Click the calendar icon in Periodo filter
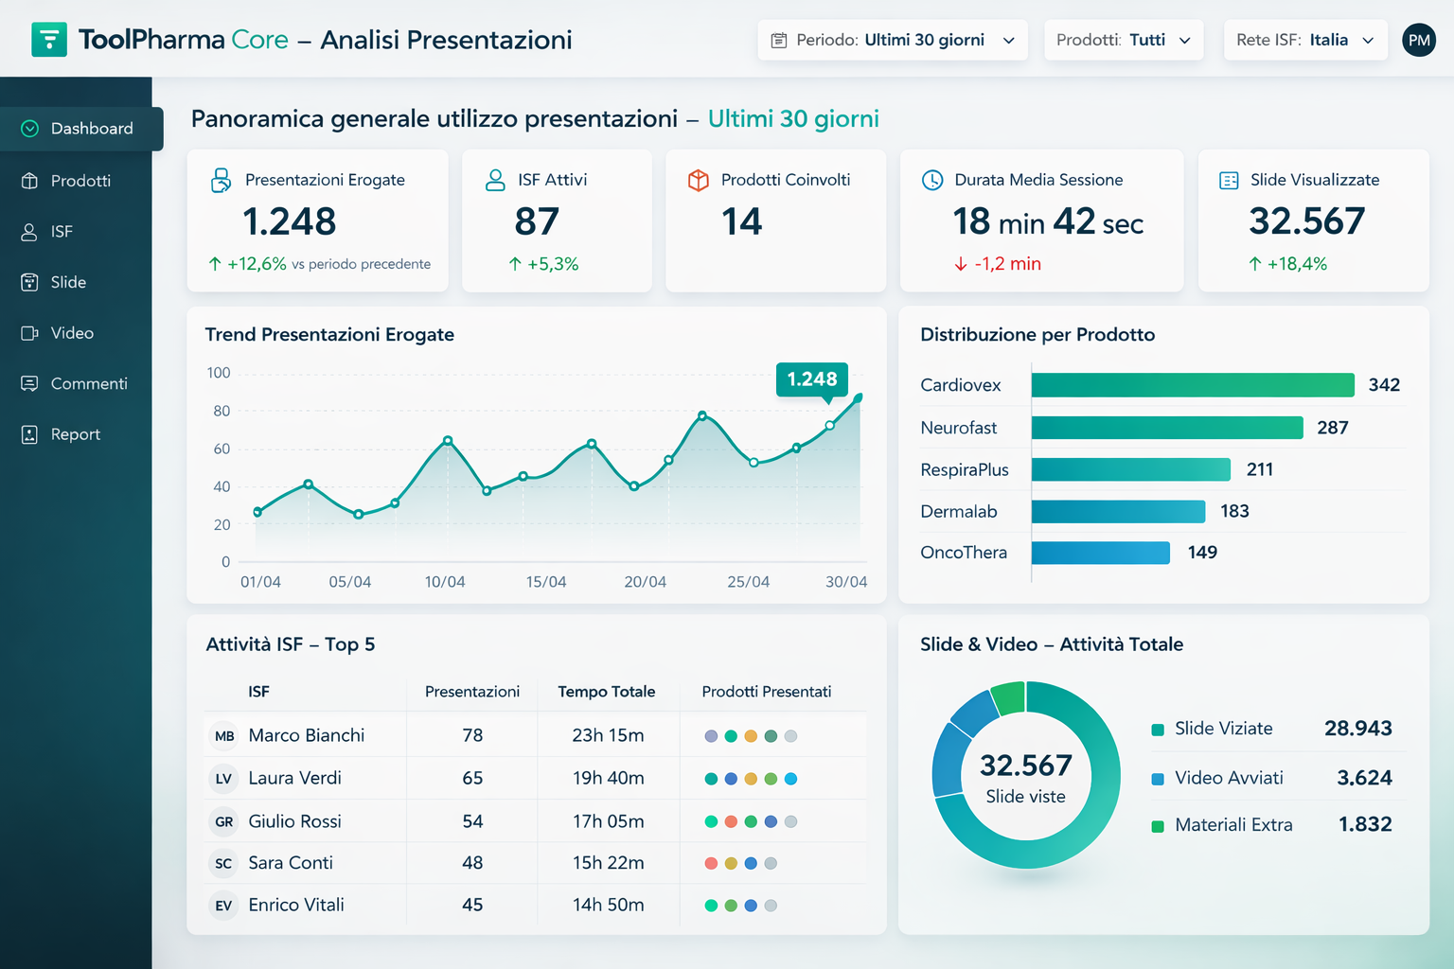Screen dimensions: 1454x969 779,41
